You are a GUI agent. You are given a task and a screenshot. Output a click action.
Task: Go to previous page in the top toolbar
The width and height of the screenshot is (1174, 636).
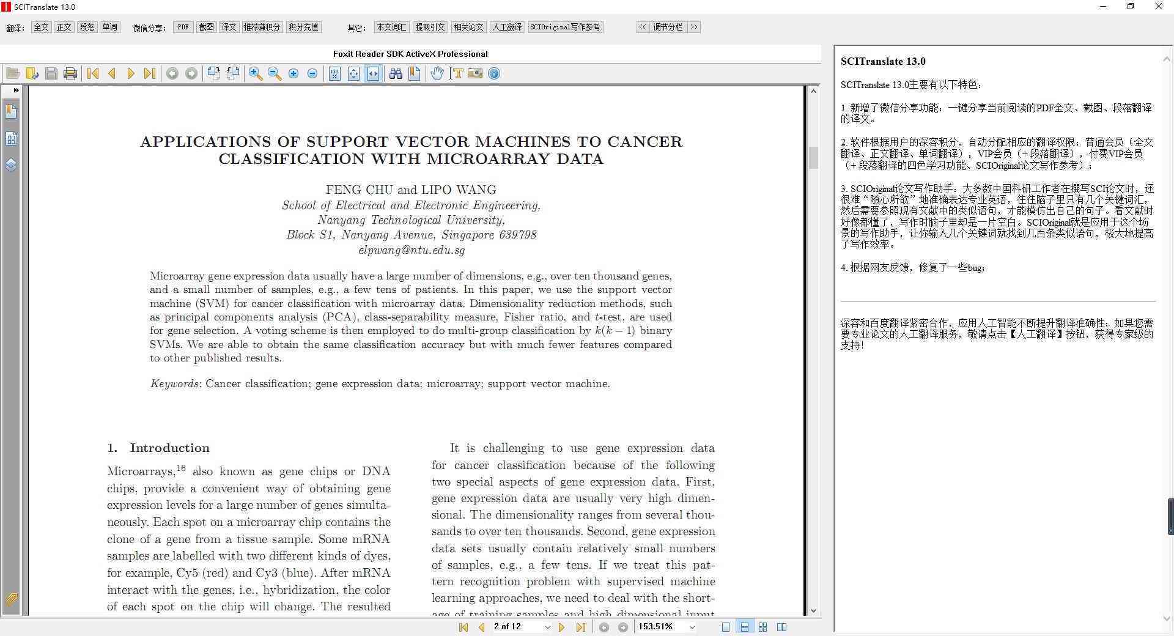tap(112, 73)
